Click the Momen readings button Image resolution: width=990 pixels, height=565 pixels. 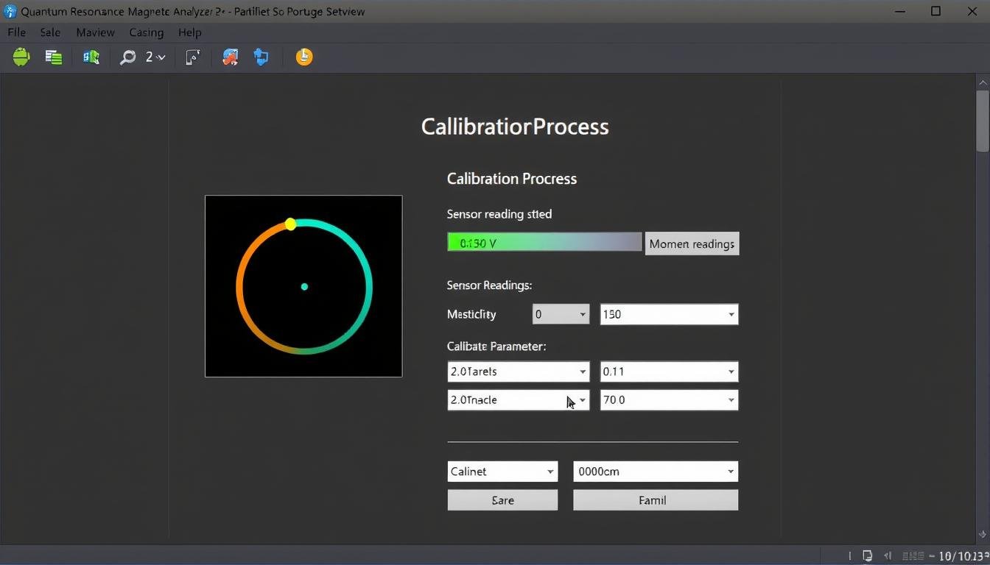pyautogui.click(x=692, y=244)
